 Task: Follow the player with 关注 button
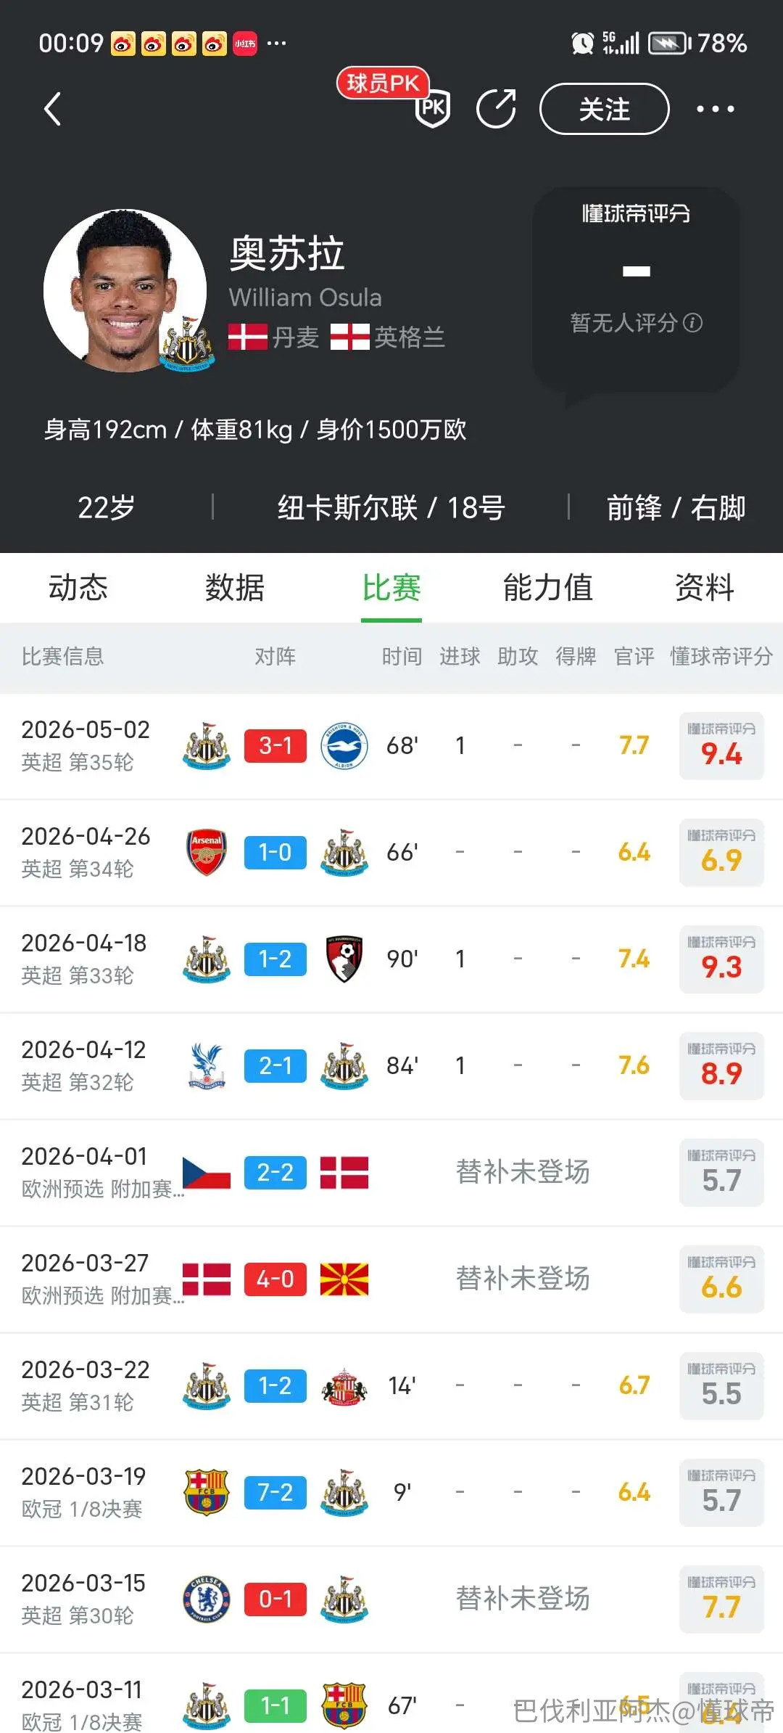click(x=604, y=109)
